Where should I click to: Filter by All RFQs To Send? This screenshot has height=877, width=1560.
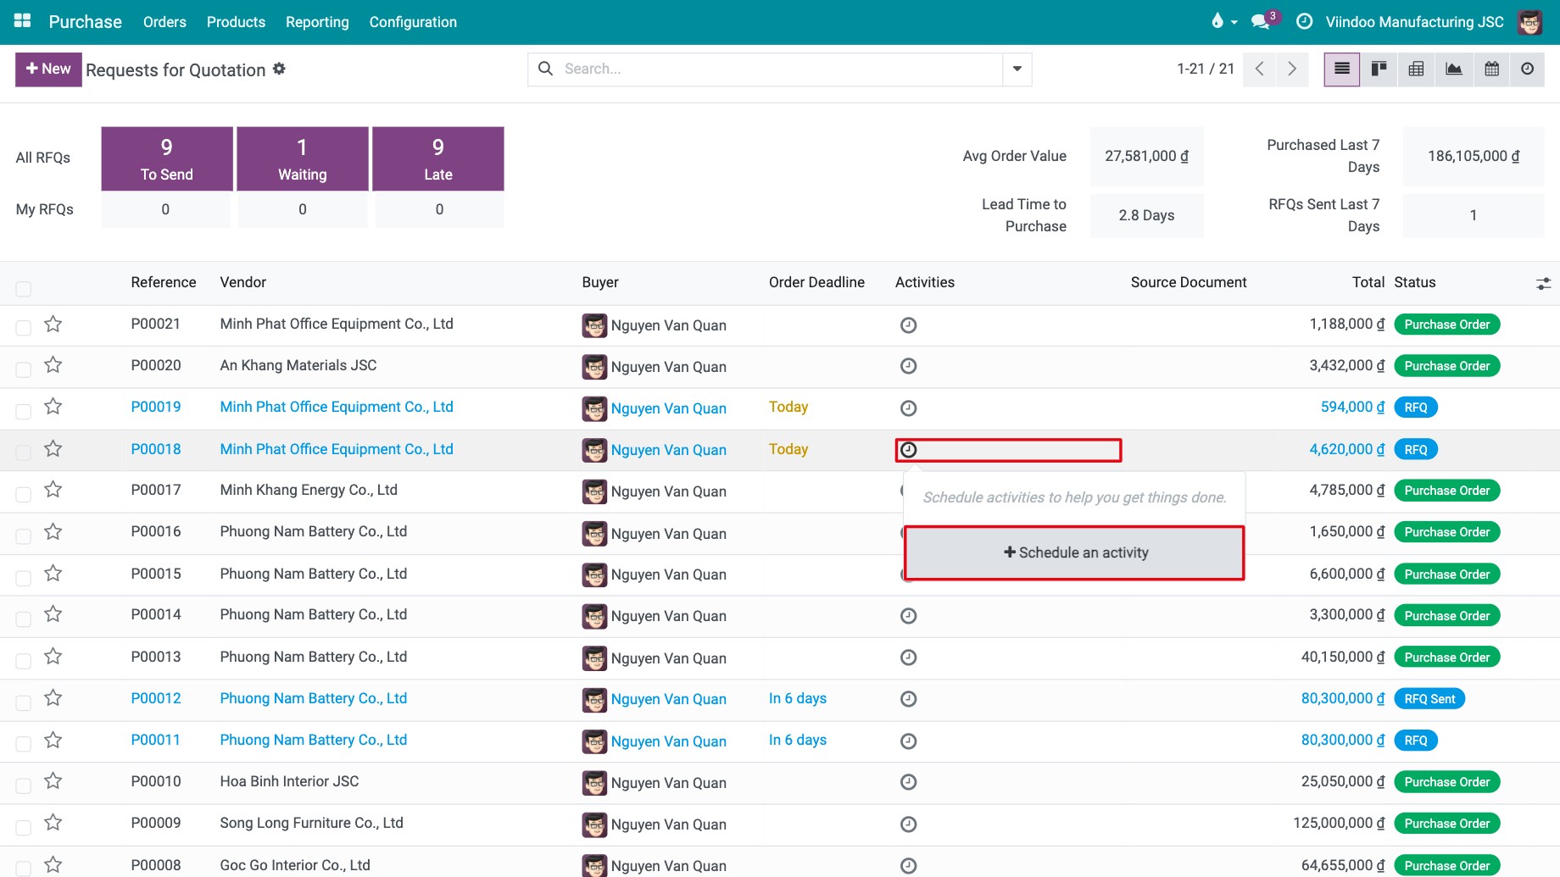coord(167,158)
